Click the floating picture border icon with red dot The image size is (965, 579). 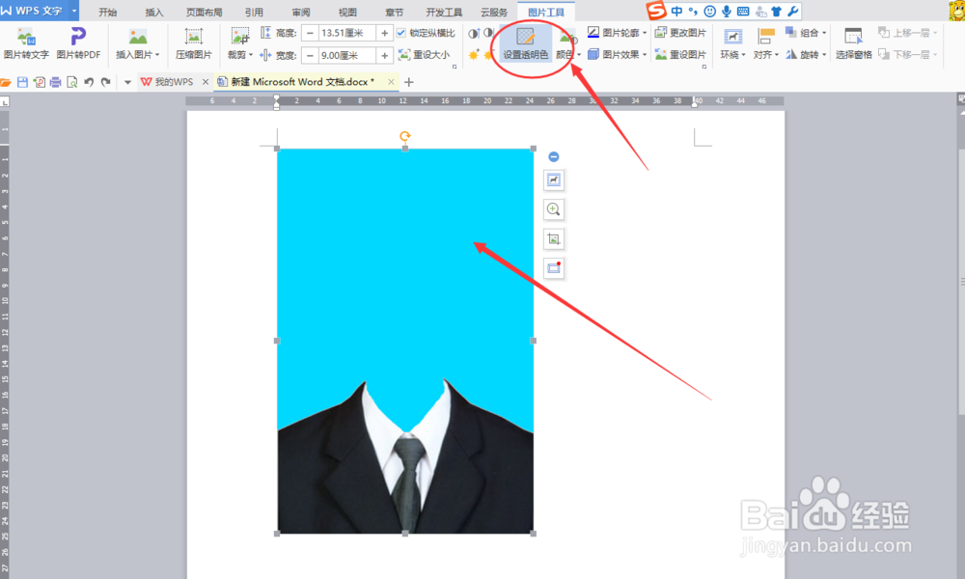pos(554,268)
